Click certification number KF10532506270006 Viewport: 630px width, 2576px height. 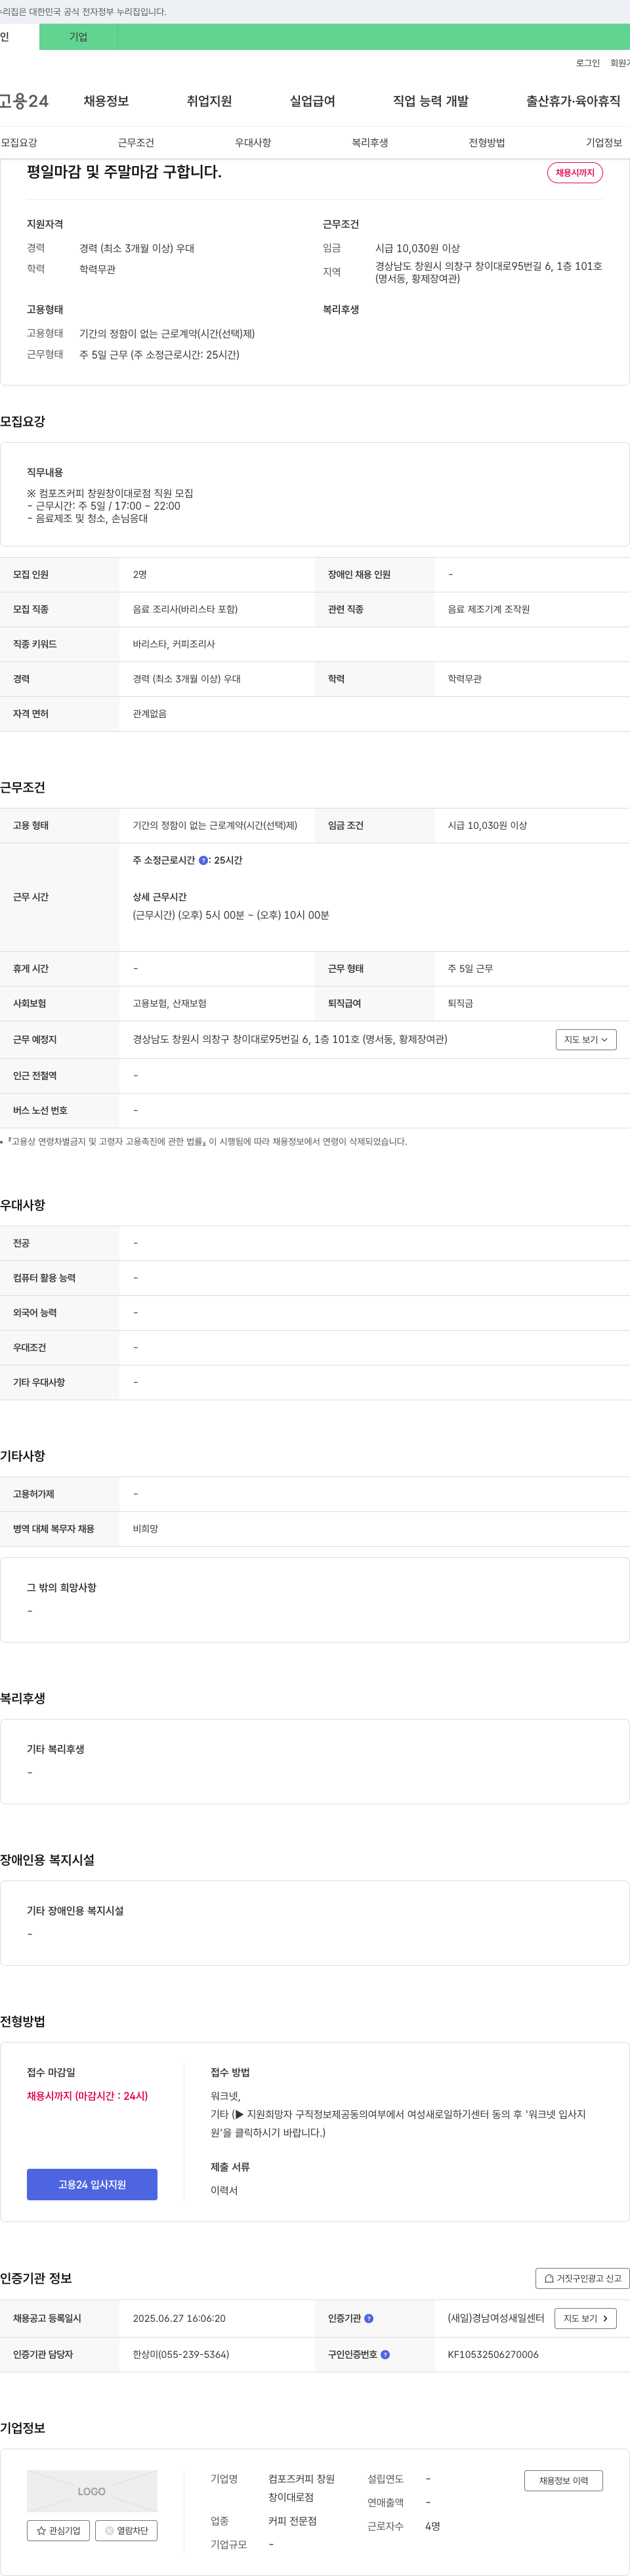[x=492, y=2354]
